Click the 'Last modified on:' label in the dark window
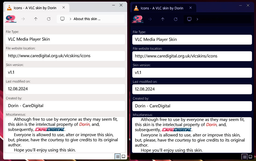Viewport: 256px width, 161px height. (x=145, y=82)
